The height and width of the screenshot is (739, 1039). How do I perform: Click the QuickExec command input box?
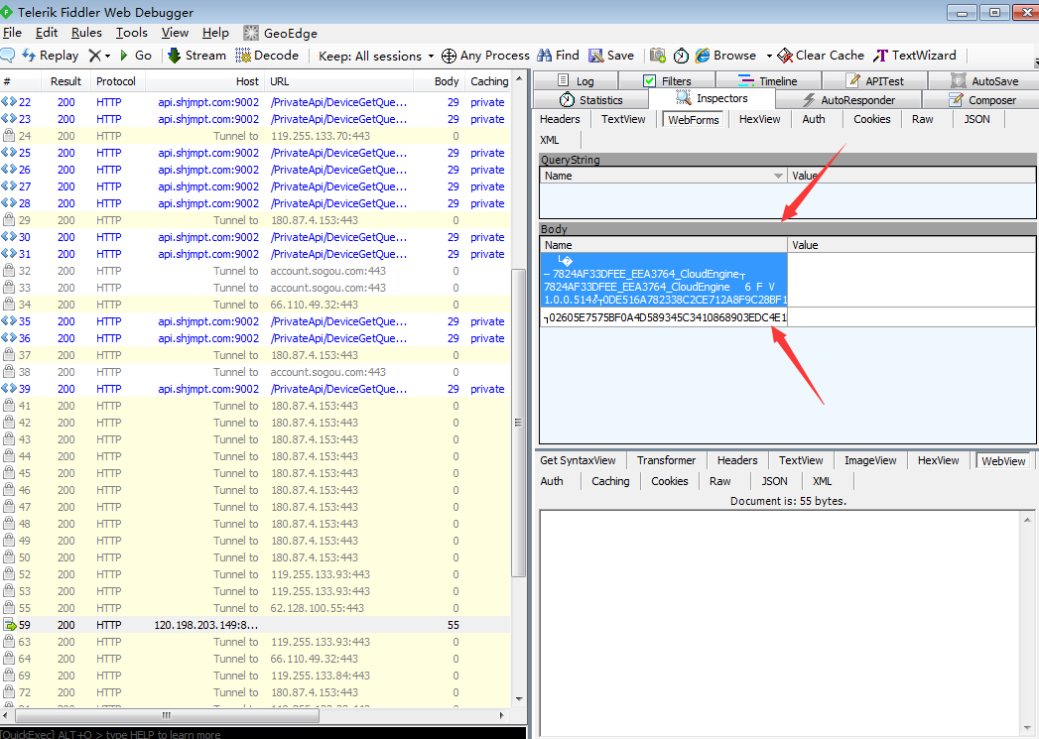tap(263, 734)
